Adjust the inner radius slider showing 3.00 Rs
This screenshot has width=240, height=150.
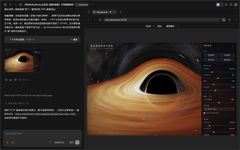pos(219,126)
